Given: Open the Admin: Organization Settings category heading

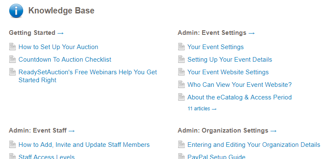Looking at the screenshot, I should pyautogui.click(x=227, y=130).
